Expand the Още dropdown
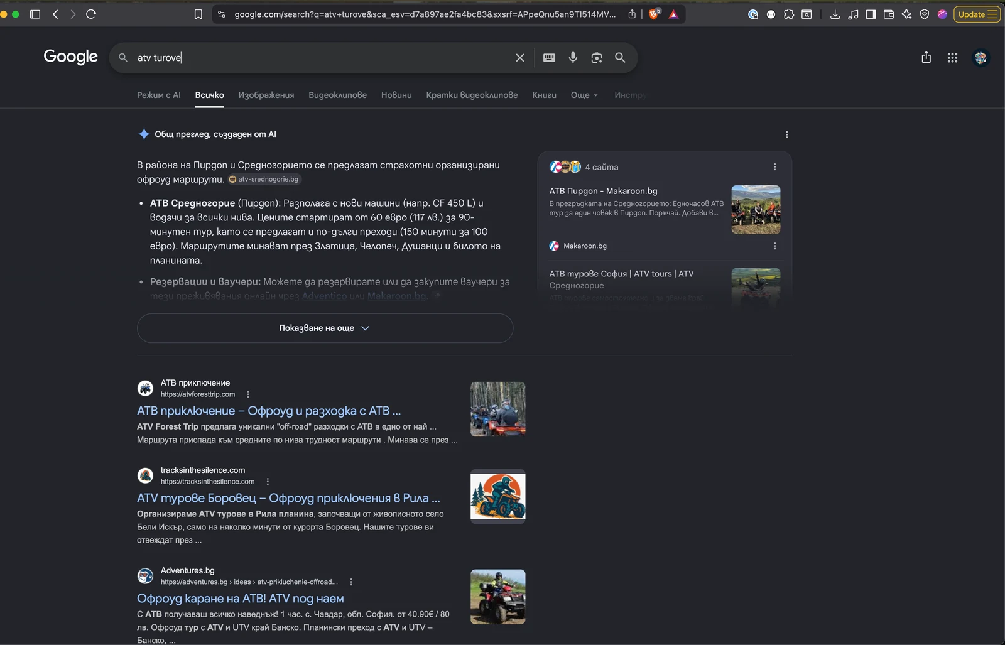Viewport: 1005px width, 645px height. 584,95
